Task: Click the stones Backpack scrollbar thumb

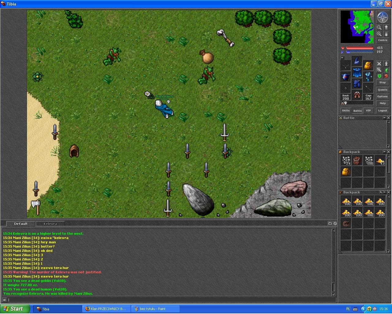Action: 389,165
